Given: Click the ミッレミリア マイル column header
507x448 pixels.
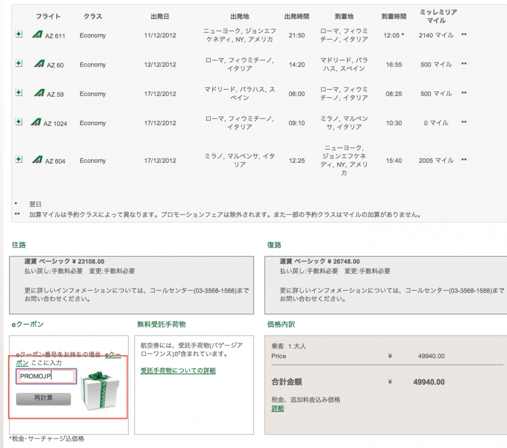Looking at the screenshot, I should click(x=438, y=16).
